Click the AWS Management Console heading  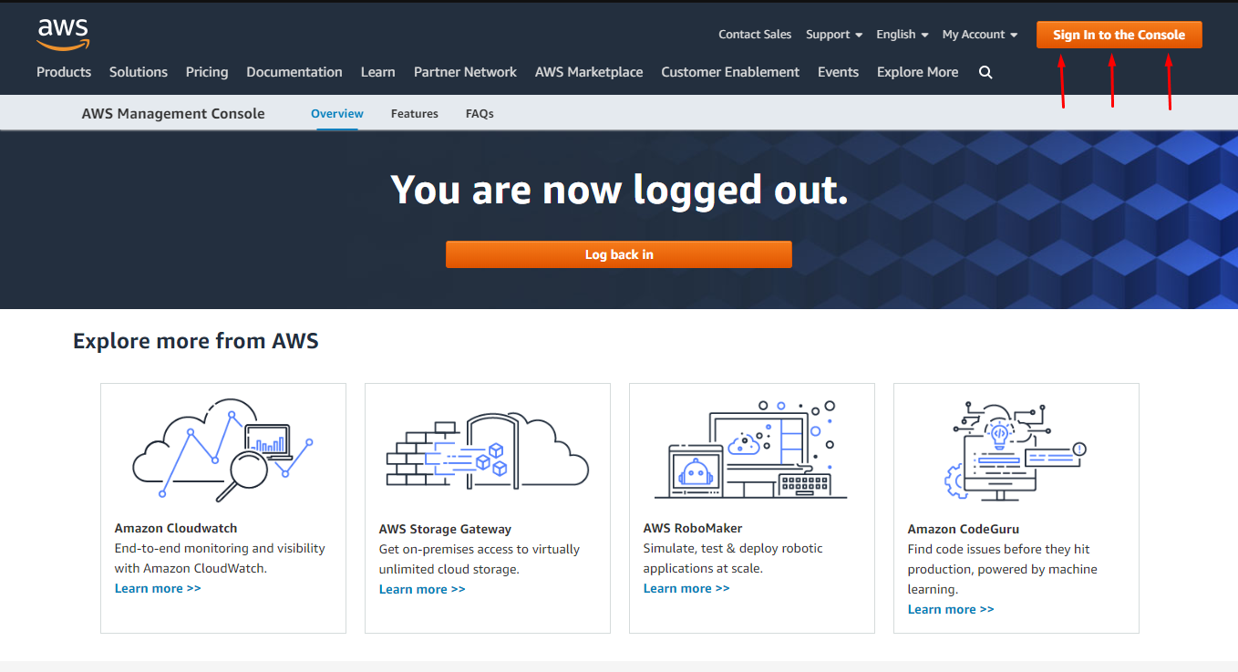[172, 113]
